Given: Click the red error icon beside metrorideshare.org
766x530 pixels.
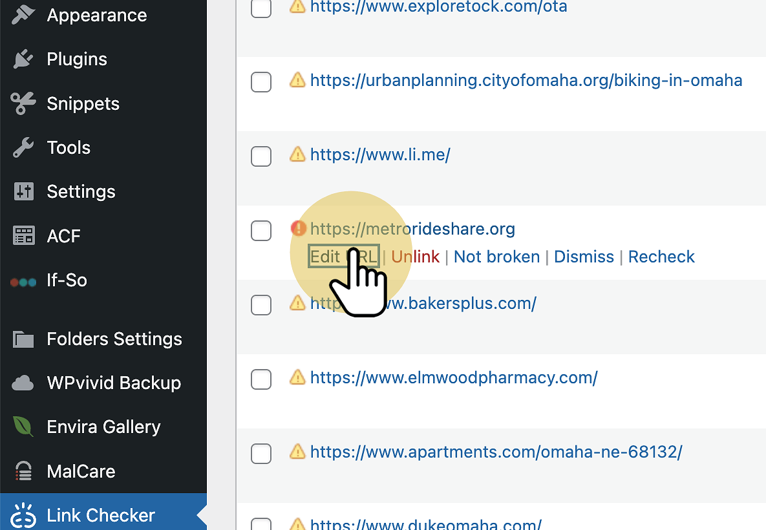Looking at the screenshot, I should click(x=298, y=228).
